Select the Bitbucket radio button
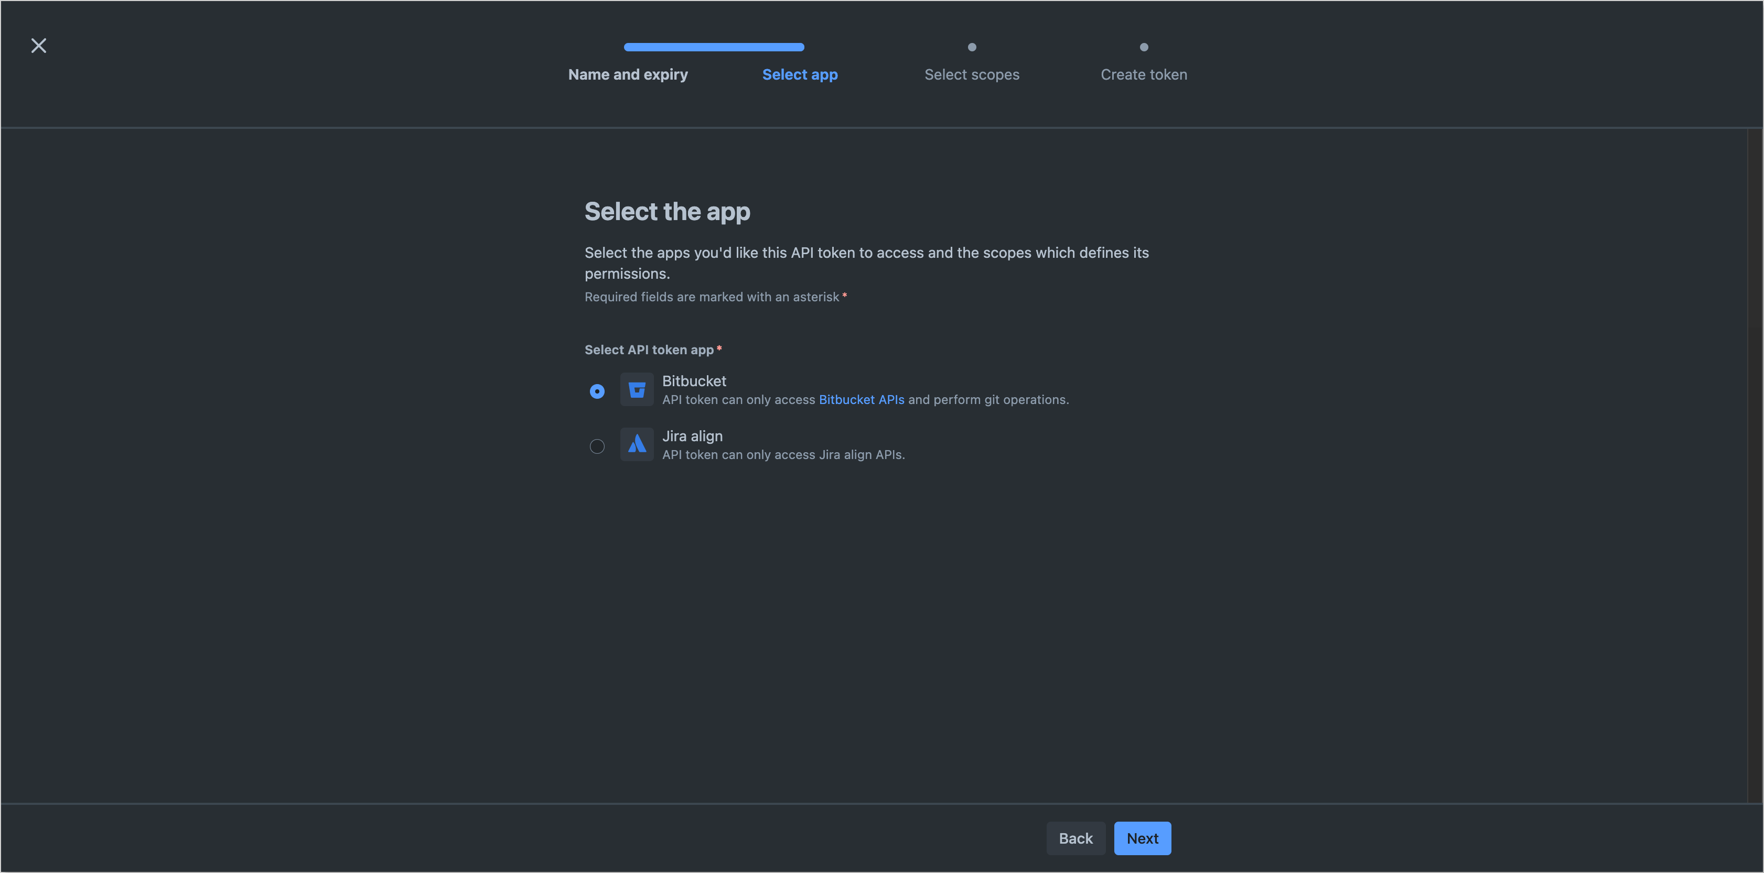1764x873 pixels. [x=596, y=391]
